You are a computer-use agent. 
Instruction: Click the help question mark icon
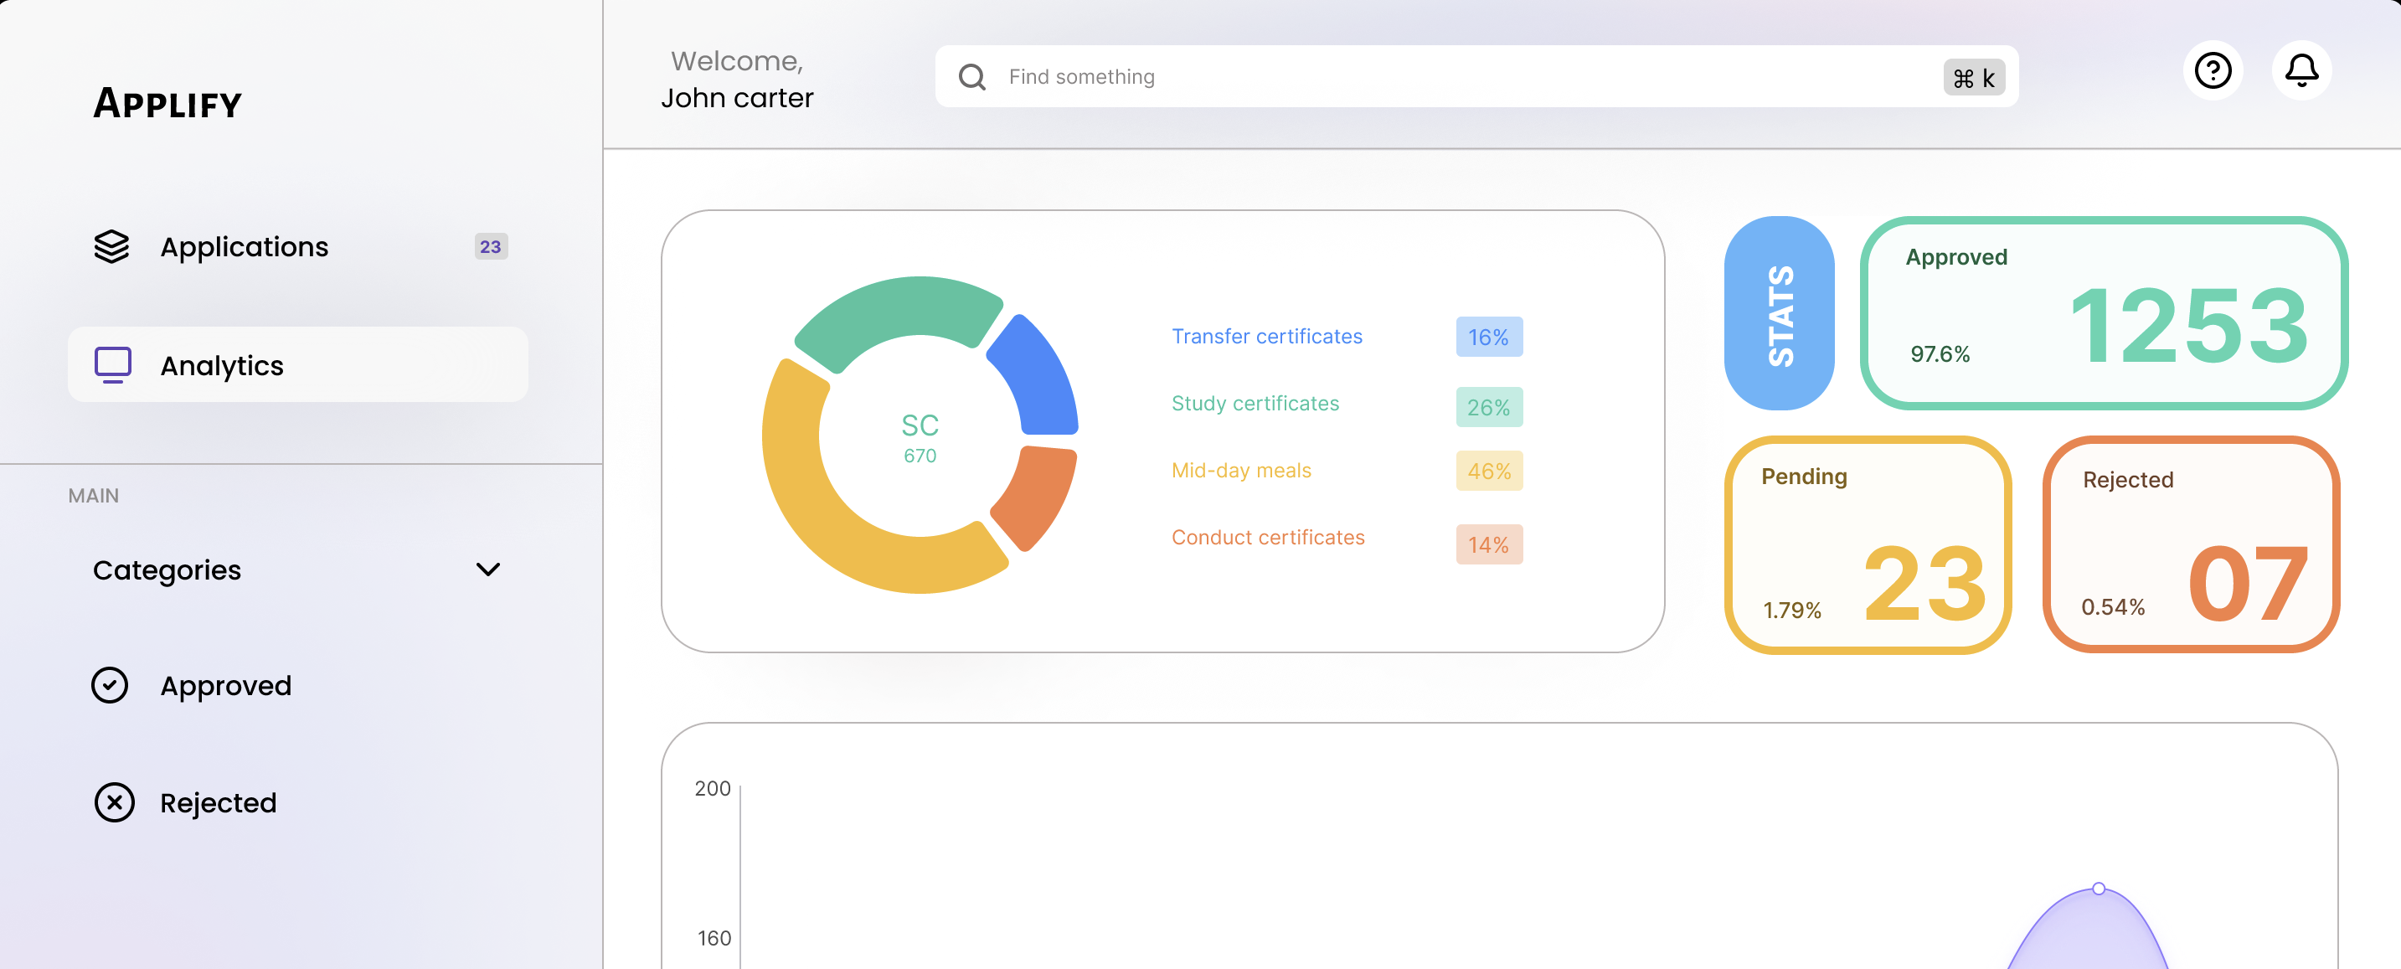2212,71
